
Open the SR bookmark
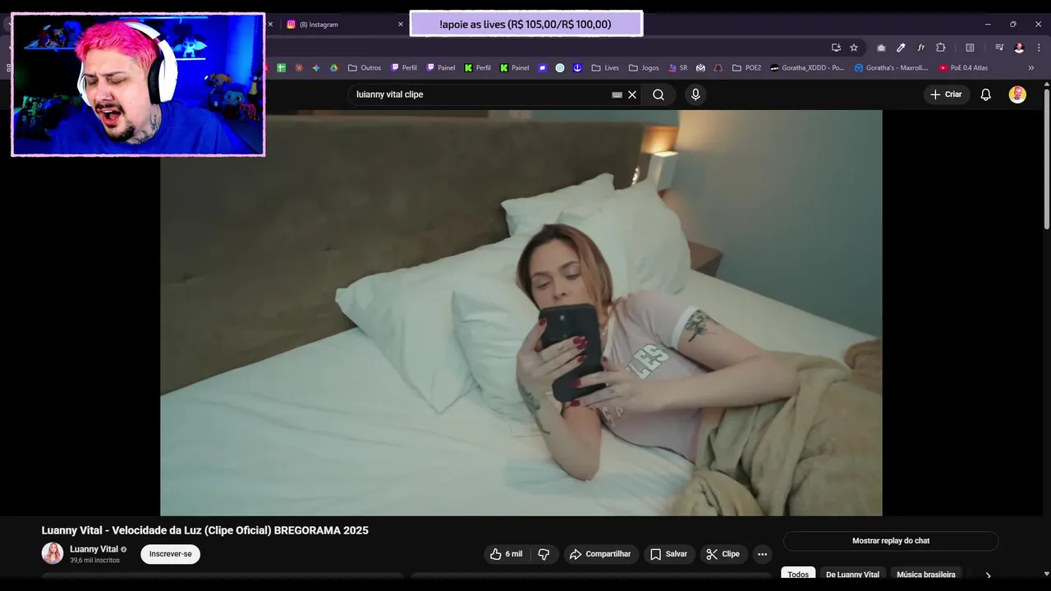678,68
